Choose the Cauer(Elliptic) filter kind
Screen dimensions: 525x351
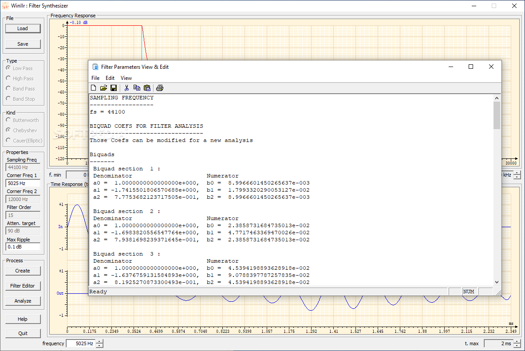pos(24,140)
